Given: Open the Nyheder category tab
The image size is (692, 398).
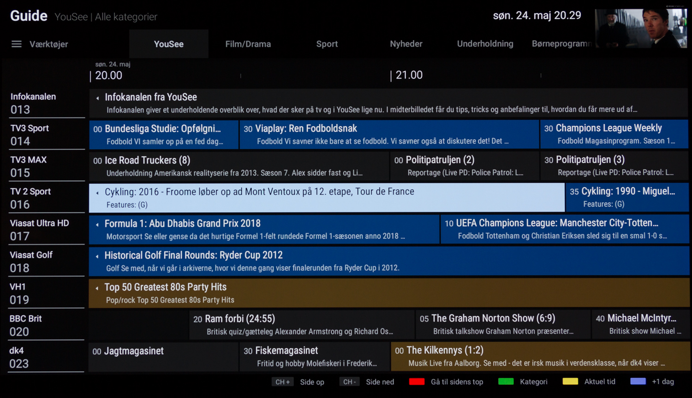Looking at the screenshot, I should click(x=406, y=44).
